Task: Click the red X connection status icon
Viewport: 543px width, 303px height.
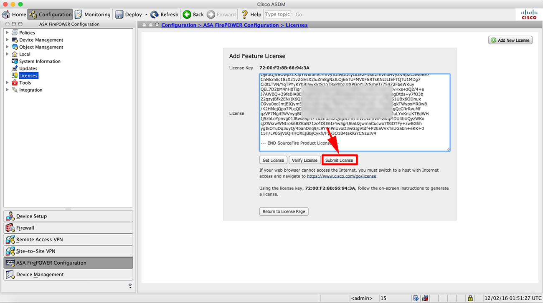Action: click(425, 298)
